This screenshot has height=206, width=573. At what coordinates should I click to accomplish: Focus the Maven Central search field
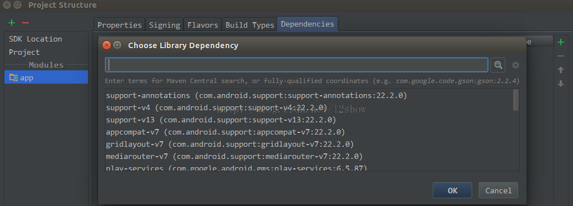tap(296, 65)
